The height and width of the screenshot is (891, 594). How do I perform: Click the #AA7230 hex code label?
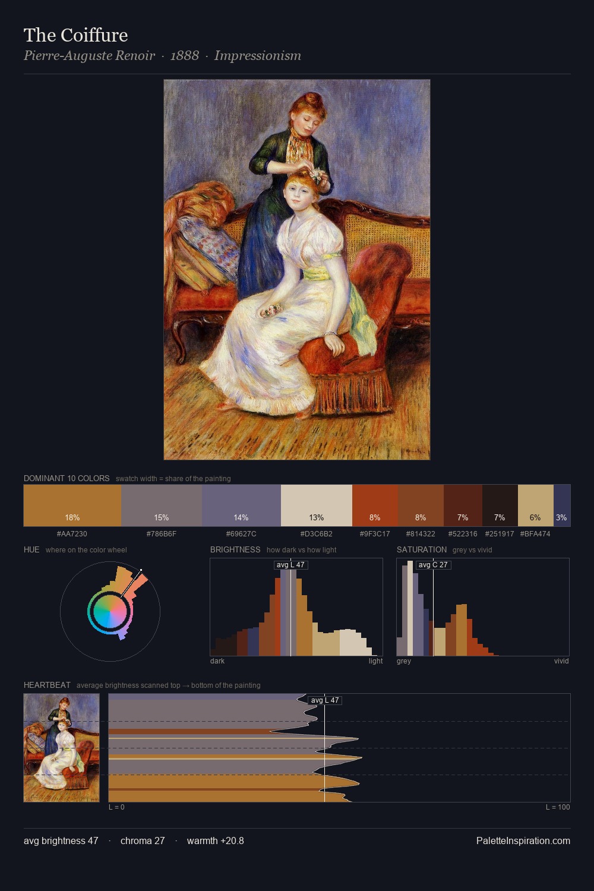[x=72, y=534]
